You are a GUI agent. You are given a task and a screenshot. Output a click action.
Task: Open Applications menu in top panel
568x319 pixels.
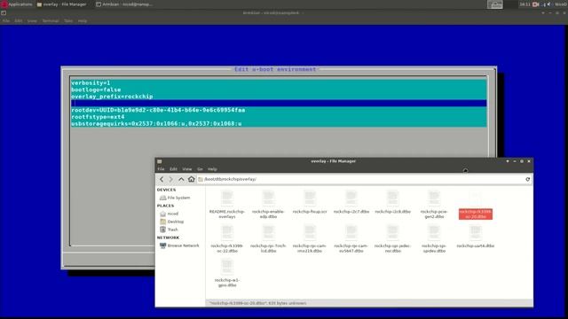pos(17,4)
